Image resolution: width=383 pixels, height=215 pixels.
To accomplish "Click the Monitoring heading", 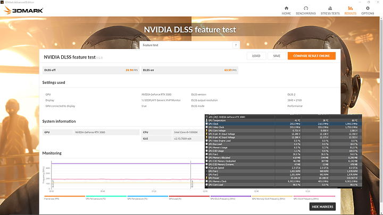I will tap(52, 153).
